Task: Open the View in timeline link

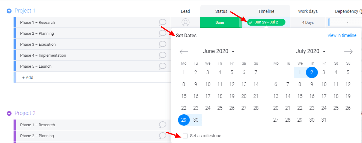Action: click(342, 35)
